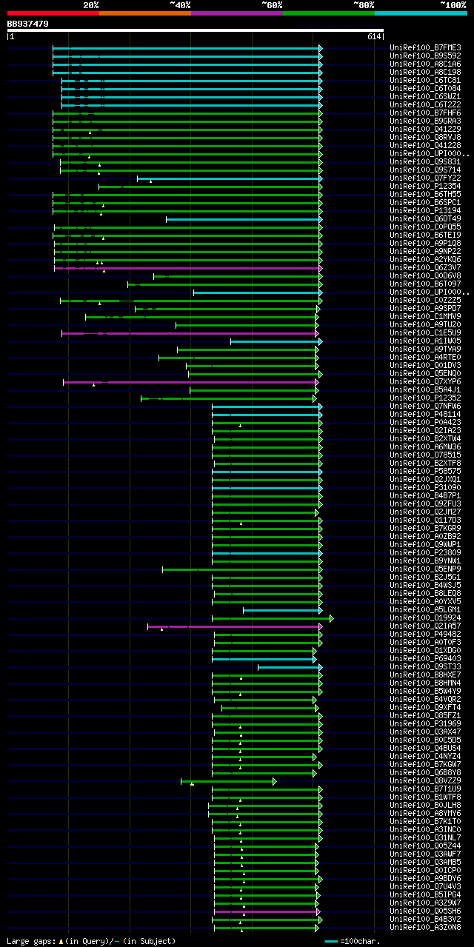Open hit UniRef100_Q6Z3V7

(x=425, y=268)
